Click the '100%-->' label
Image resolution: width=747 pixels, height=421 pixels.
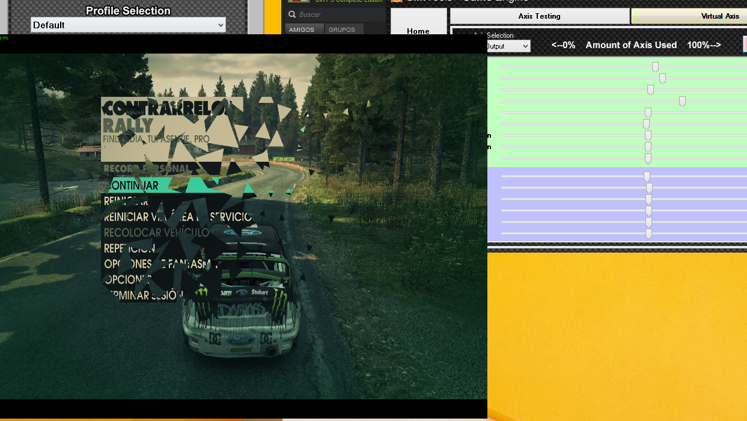click(x=704, y=45)
